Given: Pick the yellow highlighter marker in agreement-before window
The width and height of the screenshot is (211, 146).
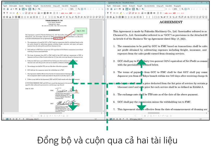Looking at the screenshot, I should (x=17, y=13).
